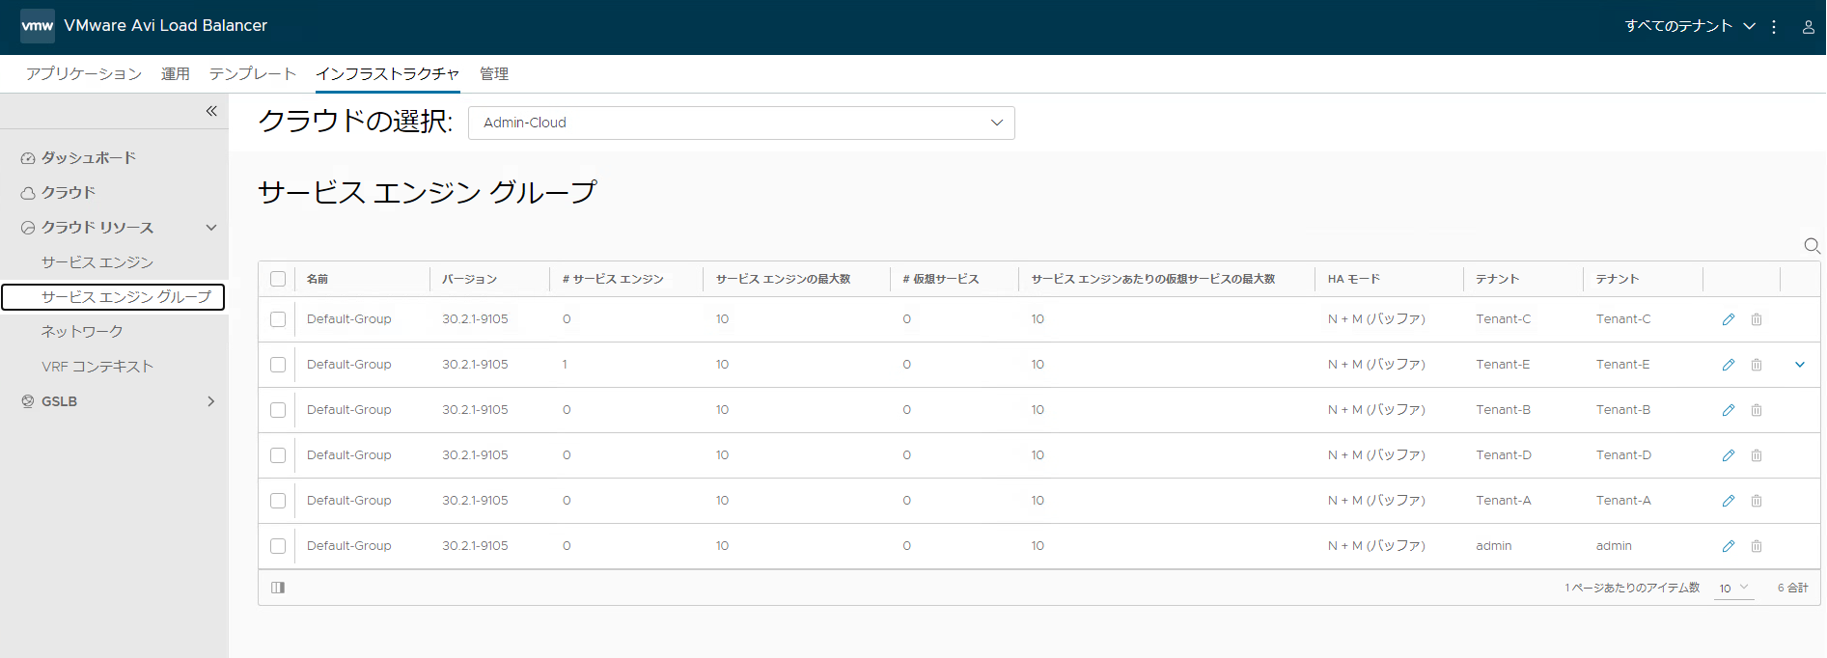Click the VMware vmw logo icon
This screenshot has width=1827, height=658.
tap(37, 26)
